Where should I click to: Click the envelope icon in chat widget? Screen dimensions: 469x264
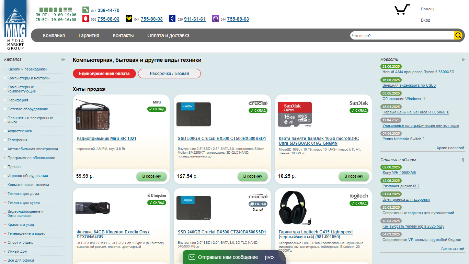coord(192,257)
